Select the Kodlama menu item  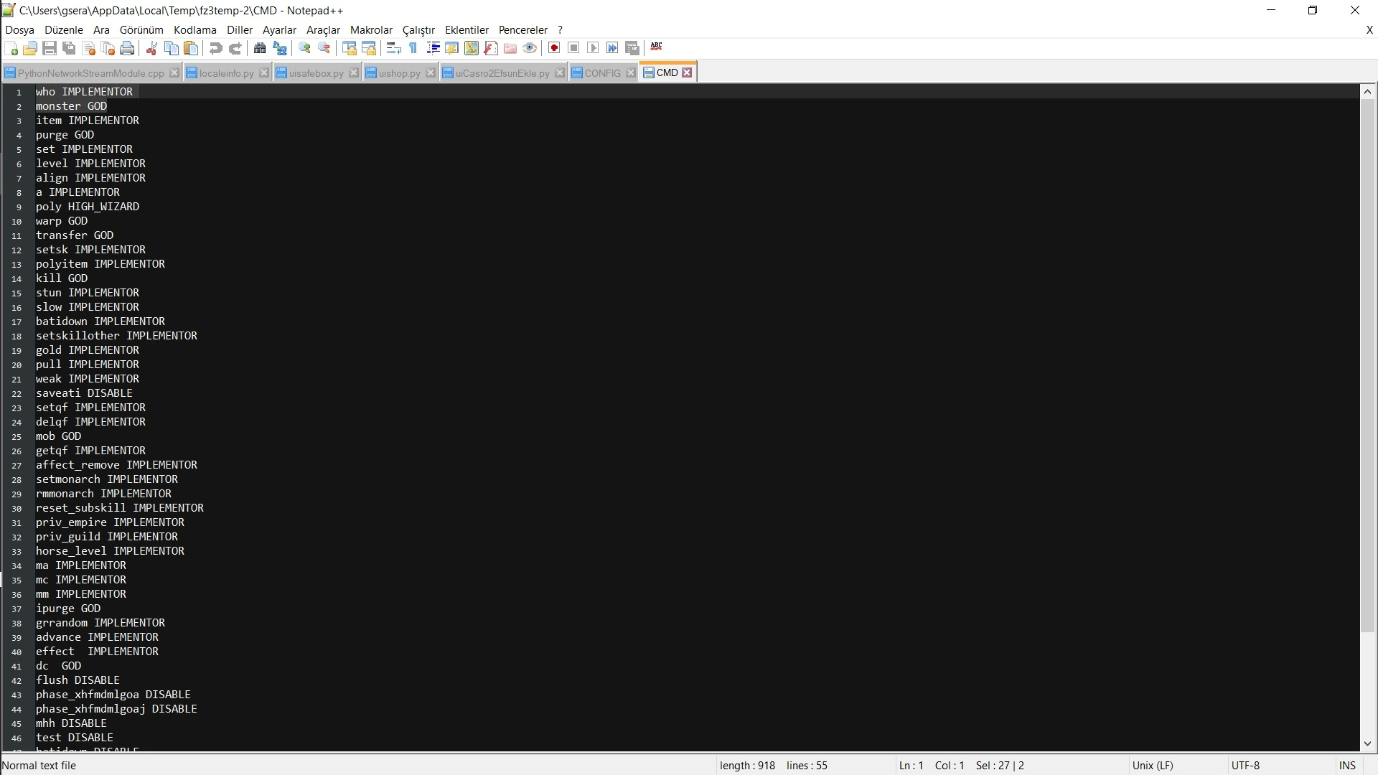194,29
